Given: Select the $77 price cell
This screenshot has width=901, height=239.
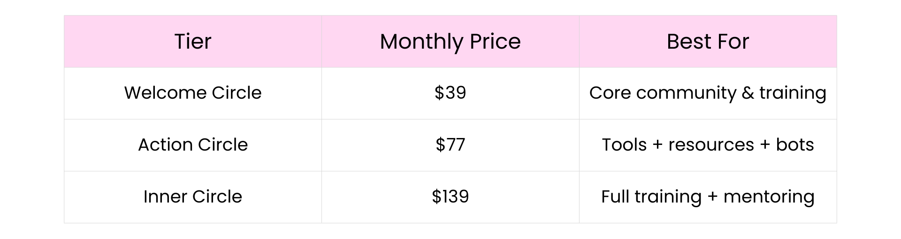Looking at the screenshot, I should point(450,145).
